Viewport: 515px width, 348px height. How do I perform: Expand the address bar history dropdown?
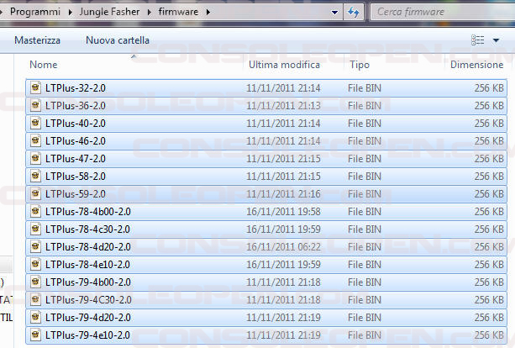click(335, 13)
